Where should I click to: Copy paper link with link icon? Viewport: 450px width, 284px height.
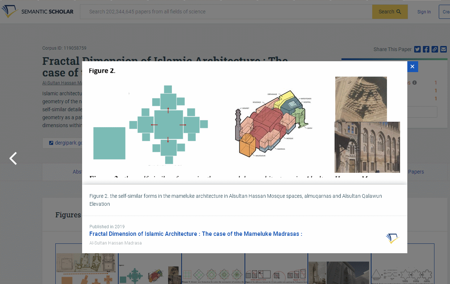[x=435, y=49]
